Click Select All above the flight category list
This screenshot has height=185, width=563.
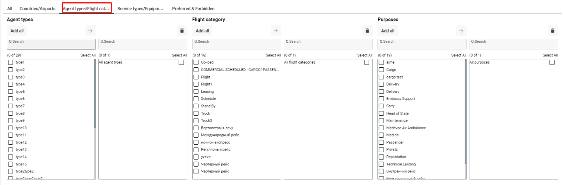click(273, 55)
